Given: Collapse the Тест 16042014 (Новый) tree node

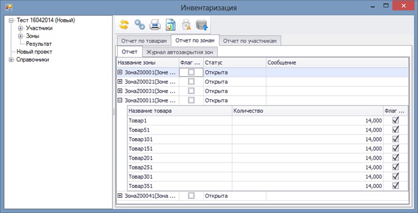Looking at the screenshot, I should pyautogui.click(x=11, y=20).
